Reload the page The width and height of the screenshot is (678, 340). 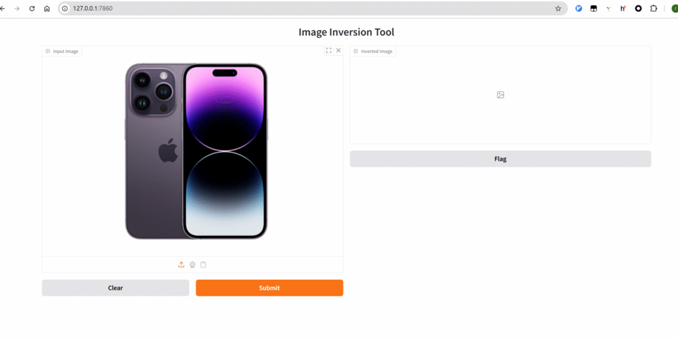coord(32,9)
